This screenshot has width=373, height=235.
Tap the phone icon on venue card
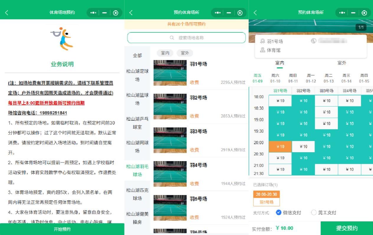(x=313, y=41)
